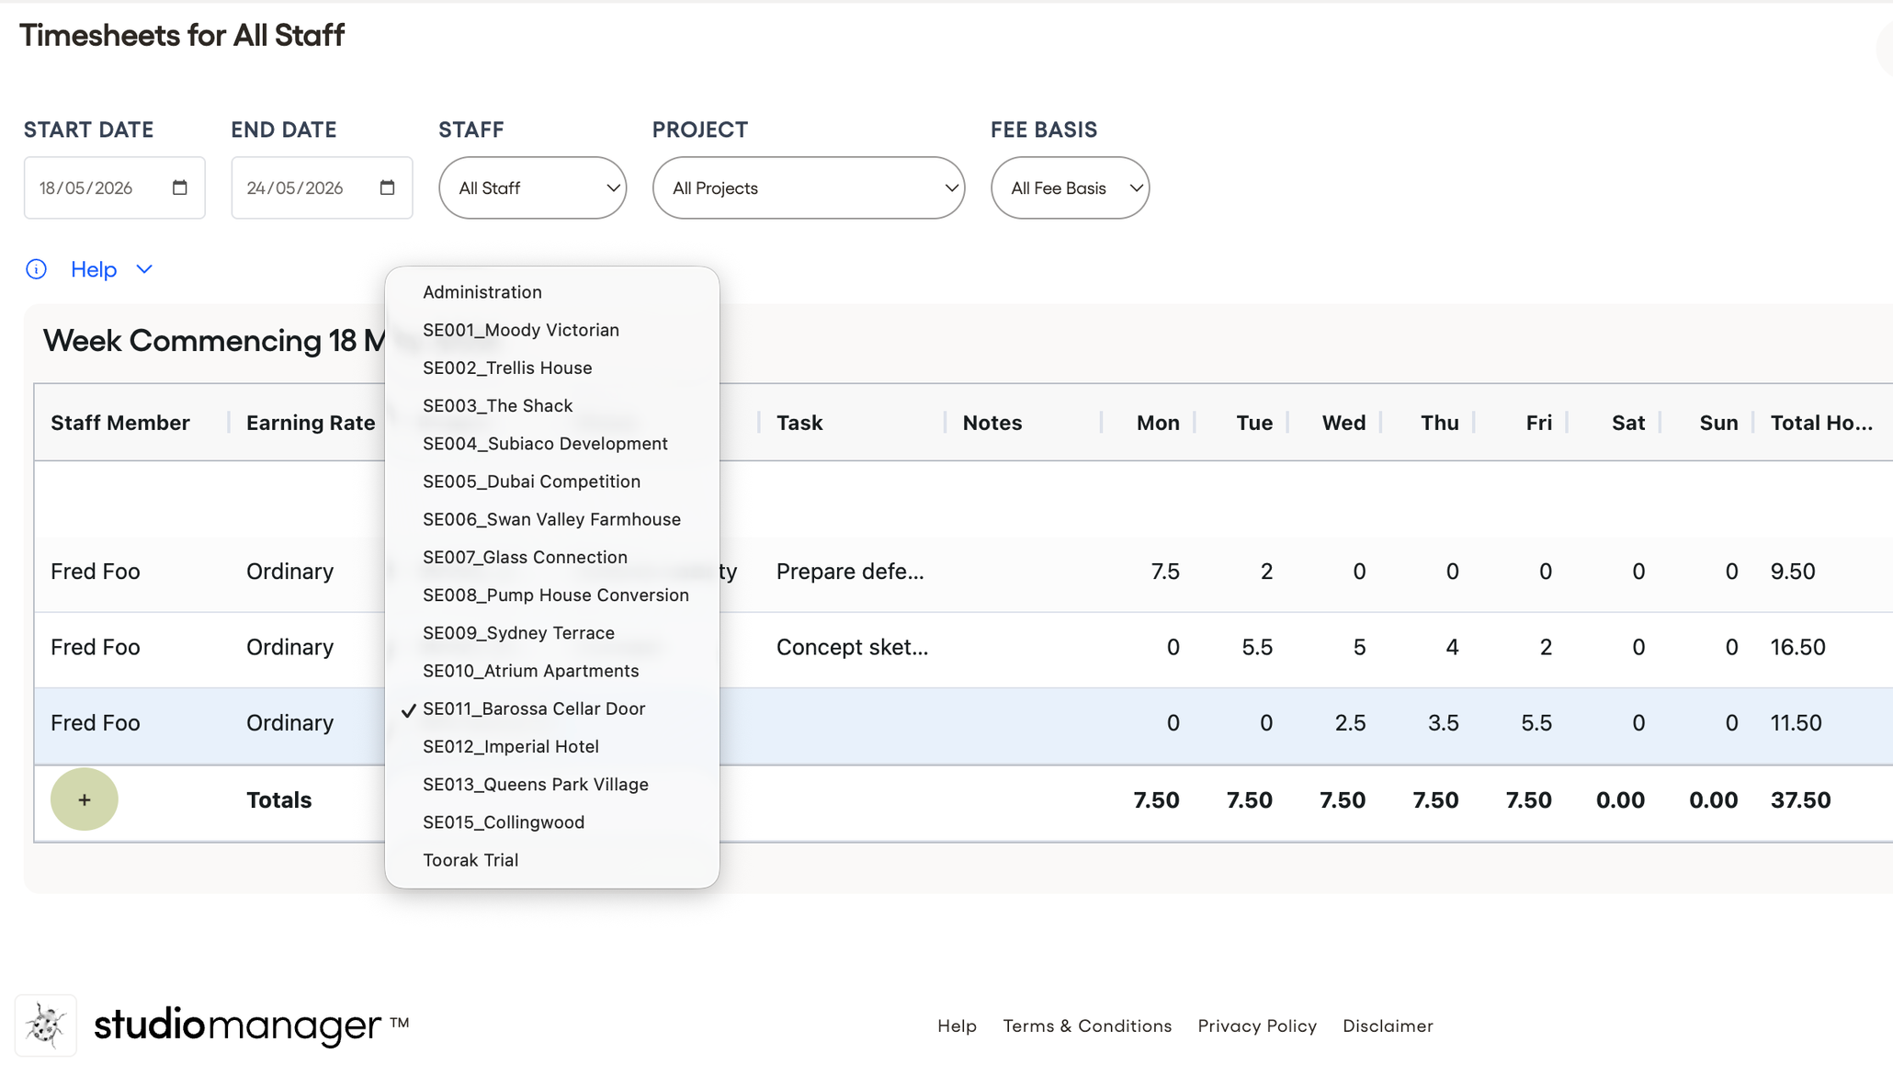The height and width of the screenshot is (1065, 1893).
Task: Click the green plus add-row button
Action: 85,799
